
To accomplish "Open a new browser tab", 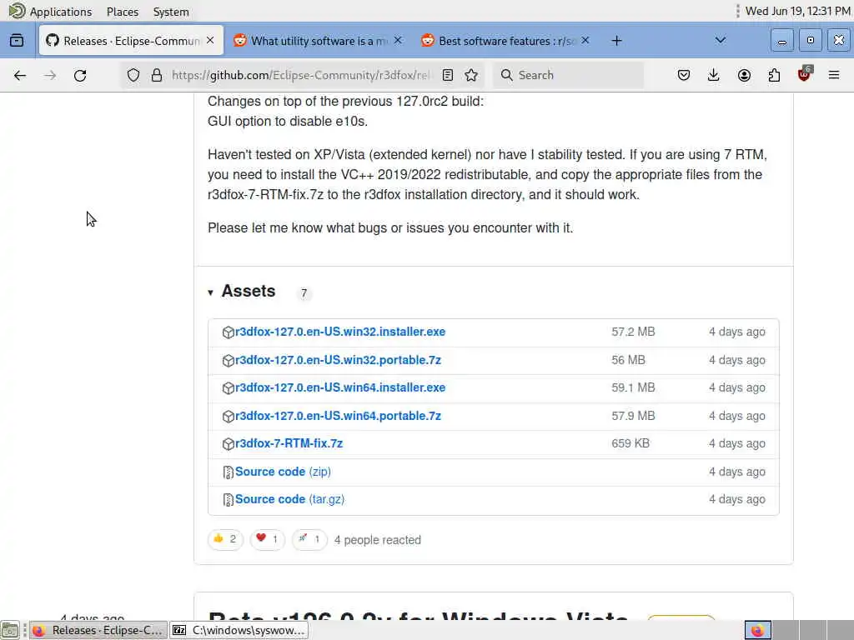I will click(616, 41).
